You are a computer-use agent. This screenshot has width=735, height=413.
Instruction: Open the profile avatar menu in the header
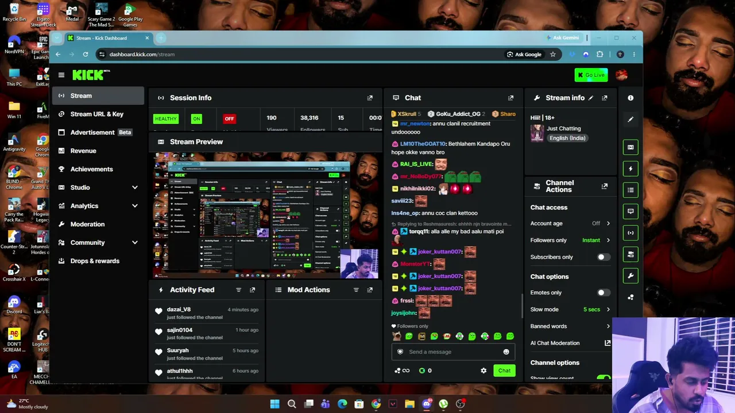[x=621, y=75]
